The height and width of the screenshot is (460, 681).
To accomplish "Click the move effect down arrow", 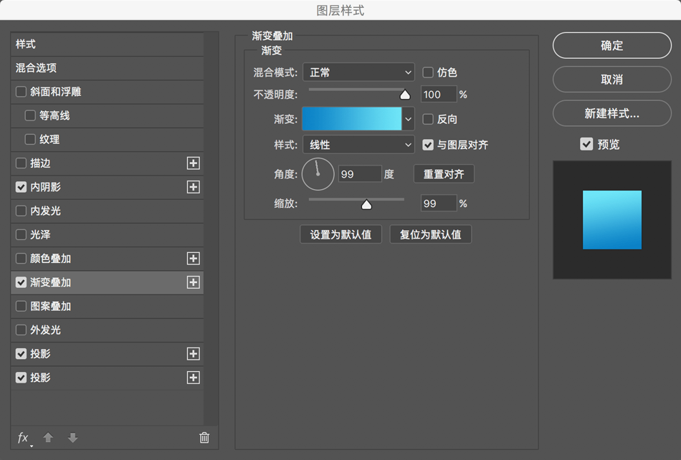I will 72,438.
